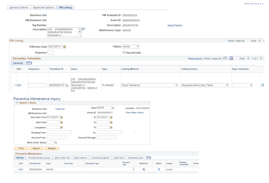Select the PM Info tab

[20, 158]
